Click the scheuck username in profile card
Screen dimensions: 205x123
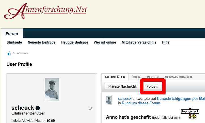[23, 108]
